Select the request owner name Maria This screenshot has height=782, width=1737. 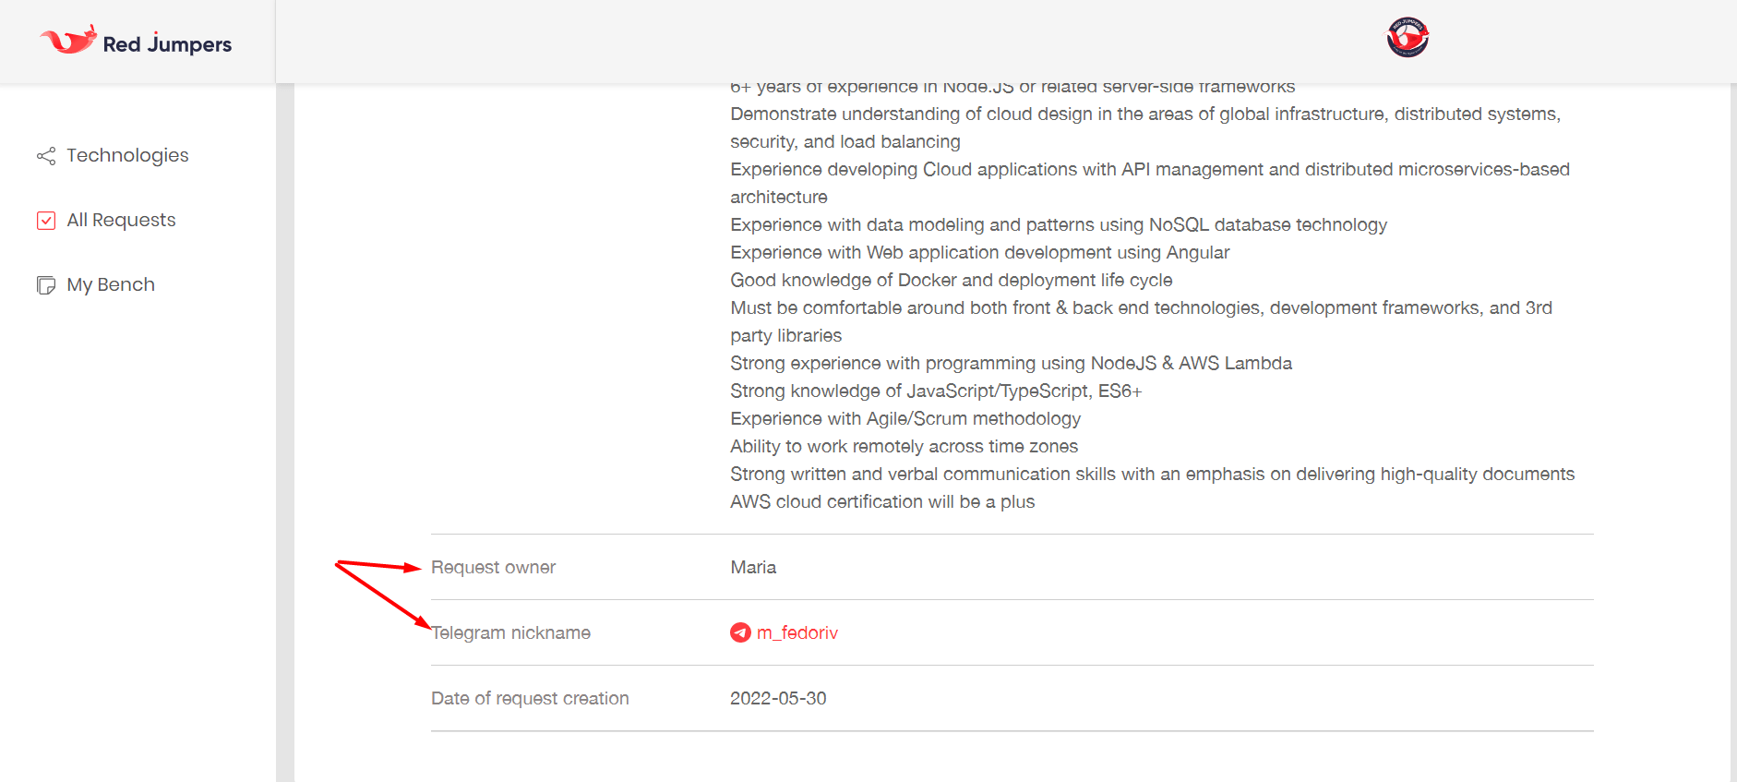pyautogui.click(x=753, y=567)
